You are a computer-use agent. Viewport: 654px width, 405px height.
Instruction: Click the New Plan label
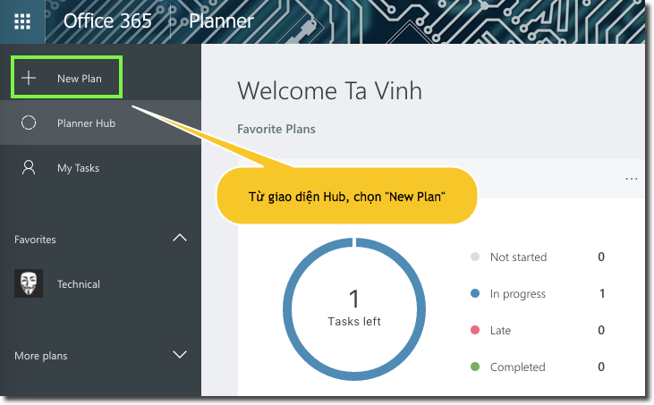80,79
